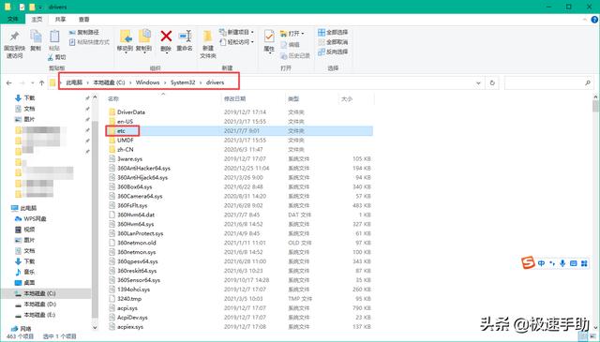Click the Properties checkmark icon
600x342 pixels.
(x=269, y=37)
